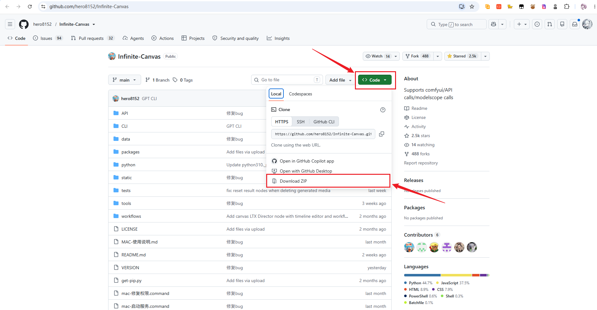Viewport: 597px width, 310px height.
Task: Click the HTML segment of the language bar
Action: tap(476, 275)
